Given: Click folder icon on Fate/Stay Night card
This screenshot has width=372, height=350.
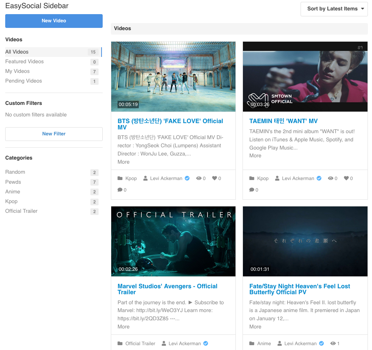Looking at the screenshot, I should [252, 343].
